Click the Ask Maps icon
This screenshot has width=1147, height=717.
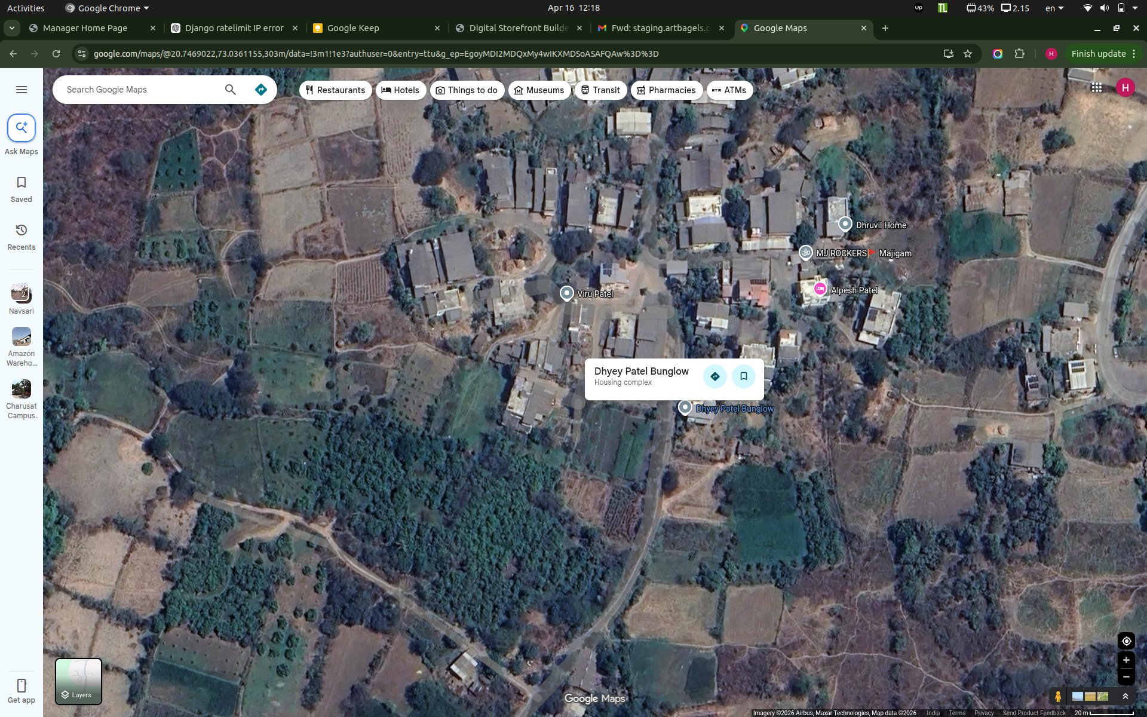(22, 128)
